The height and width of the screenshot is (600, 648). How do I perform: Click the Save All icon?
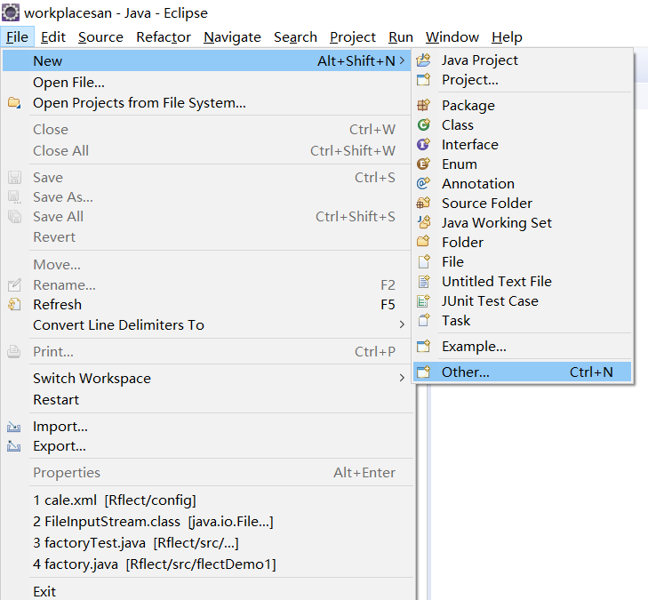14,217
